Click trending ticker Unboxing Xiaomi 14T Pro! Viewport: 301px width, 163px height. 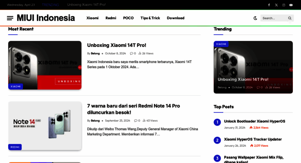tap(86, 5)
